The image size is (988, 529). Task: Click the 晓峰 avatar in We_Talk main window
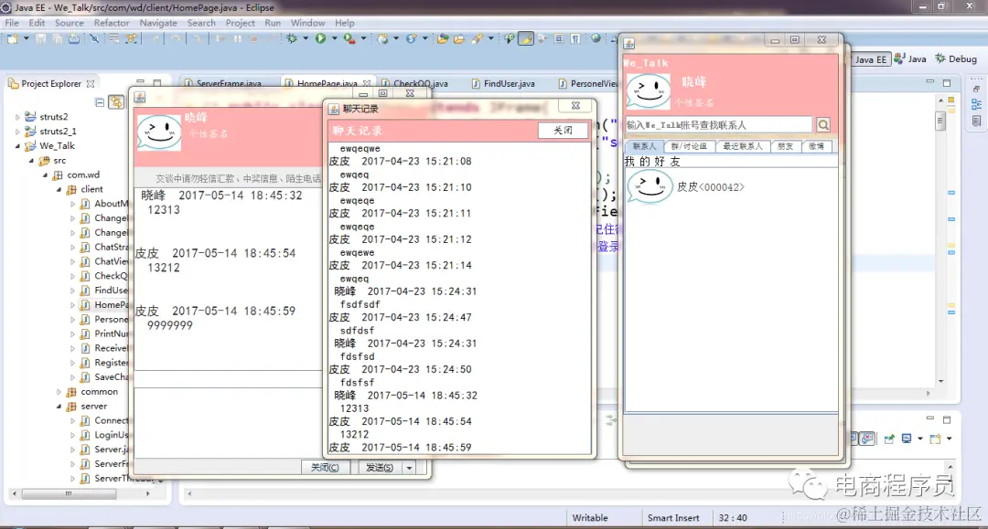click(649, 92)
